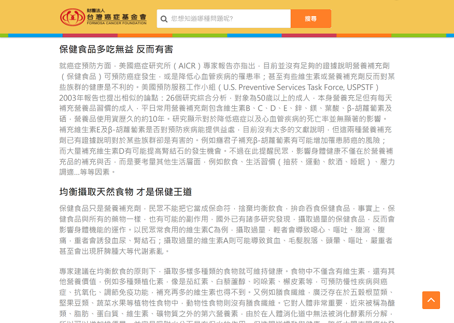
Task: Click heading 保健食品多吃無益 反而有害
Action: tap(116, 50)
